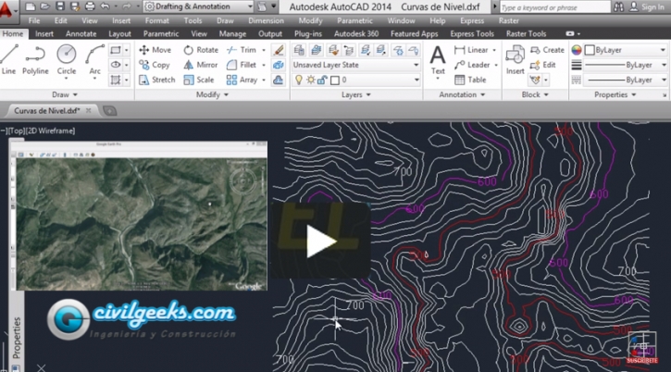Viewport: 671px width, 372px height.
Task: Expand the Layers panel
Action: coord(356,94)
